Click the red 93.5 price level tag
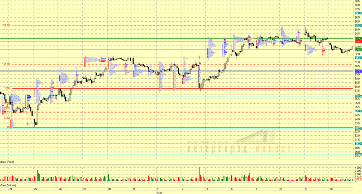 (358, 42)
